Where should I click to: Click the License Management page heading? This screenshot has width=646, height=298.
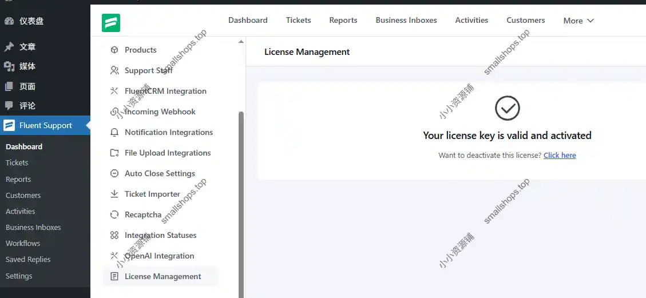307,52
